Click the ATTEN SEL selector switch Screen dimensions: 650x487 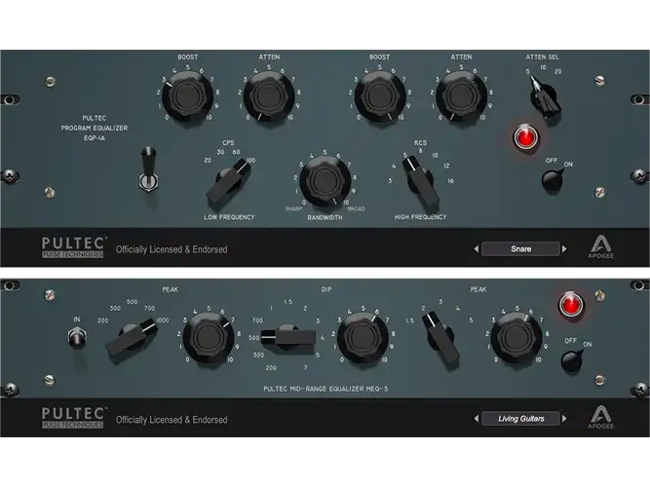(545, 97)
